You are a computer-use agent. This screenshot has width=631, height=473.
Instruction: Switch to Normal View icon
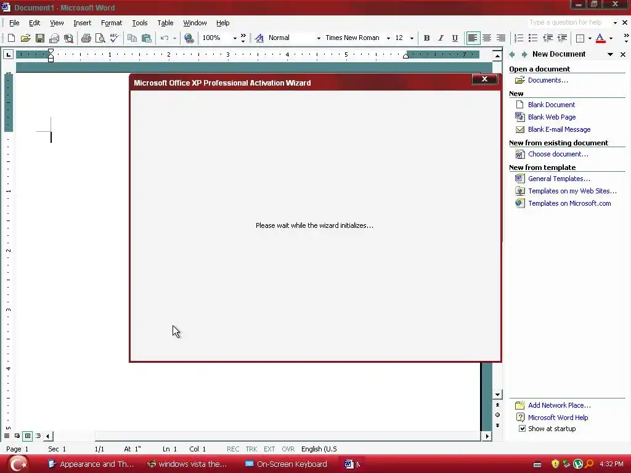tap(7, 435)
